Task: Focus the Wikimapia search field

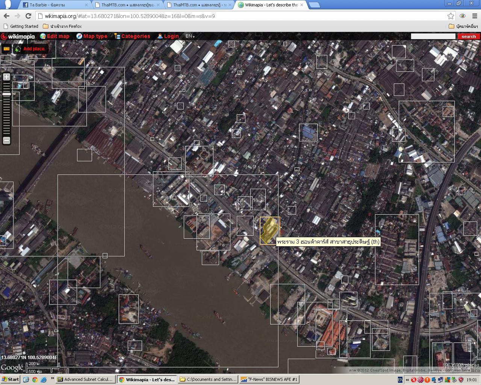Action: tap(433, 36)
